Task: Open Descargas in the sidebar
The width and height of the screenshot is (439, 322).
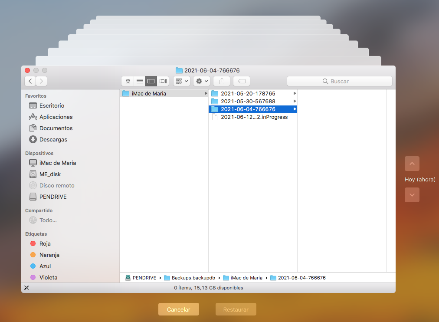Action: click(53, 139)
